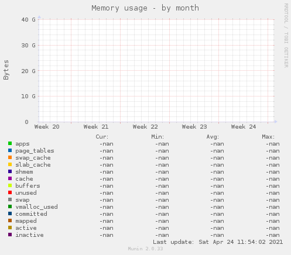
Task: Click the lime buffers legend swatch
Action: click(10, 185)
